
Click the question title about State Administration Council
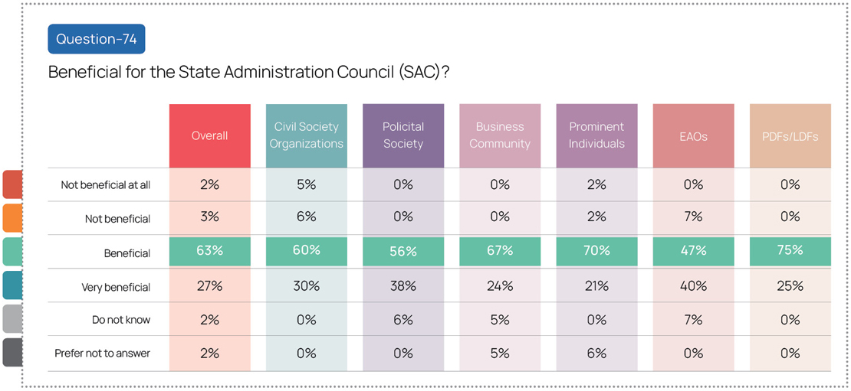(248, 73)
